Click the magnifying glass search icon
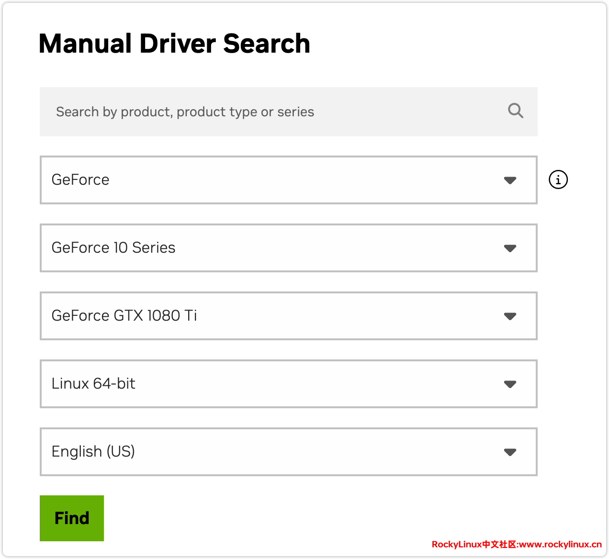The width and height of the screenshot is (609, 559). point(515,111)
